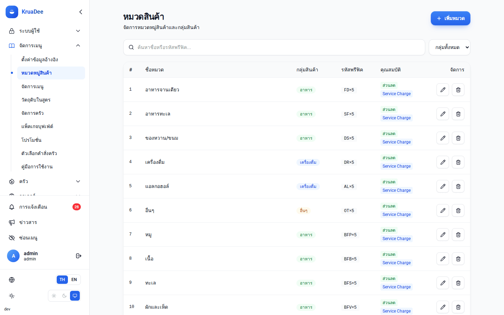Open คู่มือการใช้งาน user guide link
Image resolution: width=504 pixels, height=315 pixels.
(51, 167)
